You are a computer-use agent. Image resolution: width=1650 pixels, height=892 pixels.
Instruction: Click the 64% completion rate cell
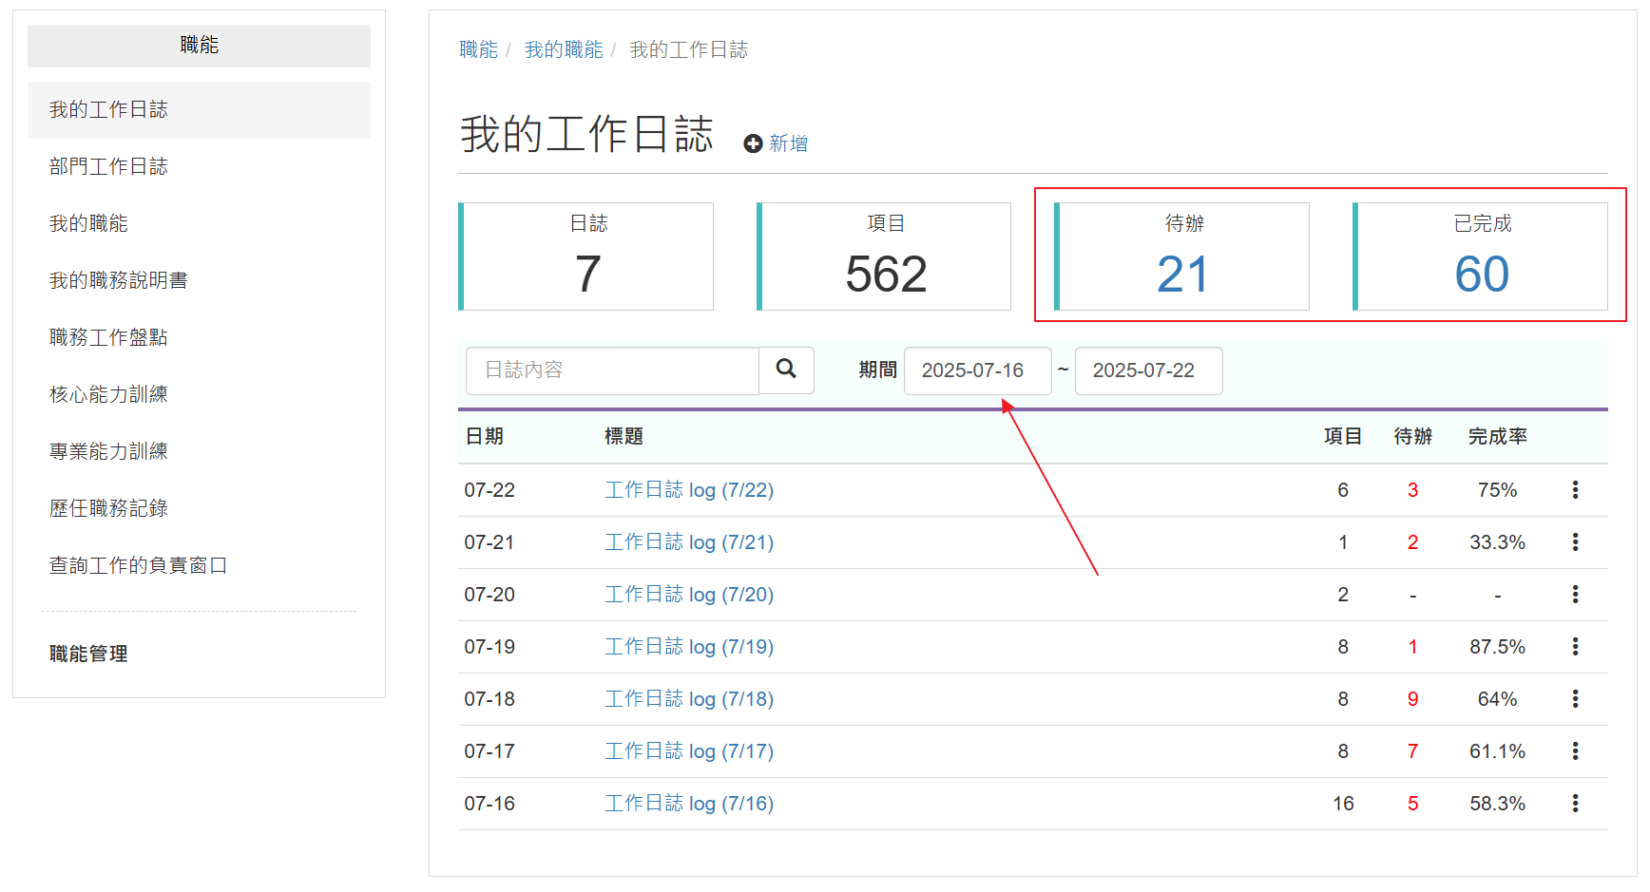(x=1497, y=699)
